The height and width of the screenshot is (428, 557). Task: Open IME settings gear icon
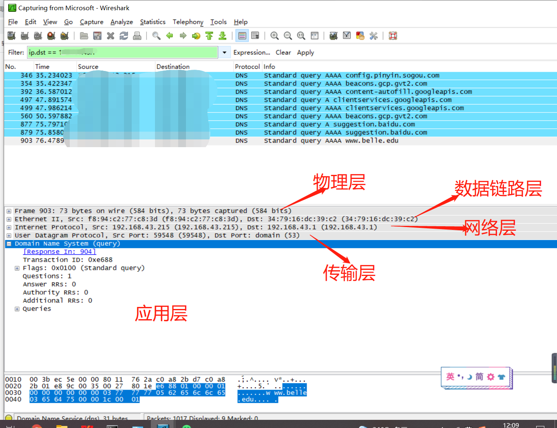(x=491, y=377)
